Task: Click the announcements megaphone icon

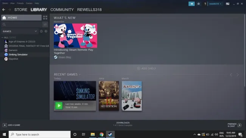Action: pyautogui.click(x=192, y=4)
